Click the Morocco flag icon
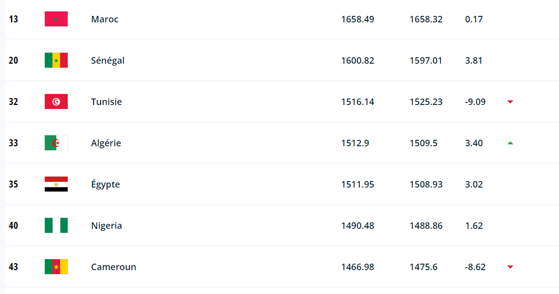Viewport: 559px width, 294px height. point(56,19)
